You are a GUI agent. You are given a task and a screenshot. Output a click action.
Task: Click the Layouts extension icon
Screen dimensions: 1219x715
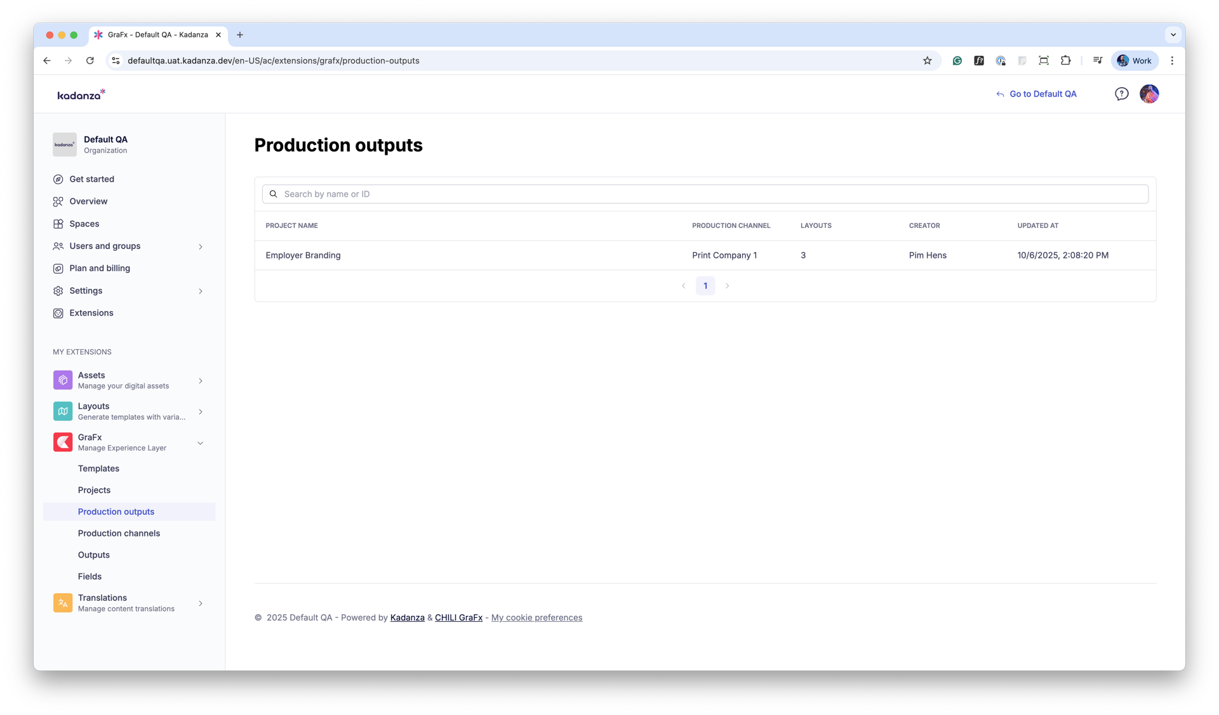coord(63,411)
